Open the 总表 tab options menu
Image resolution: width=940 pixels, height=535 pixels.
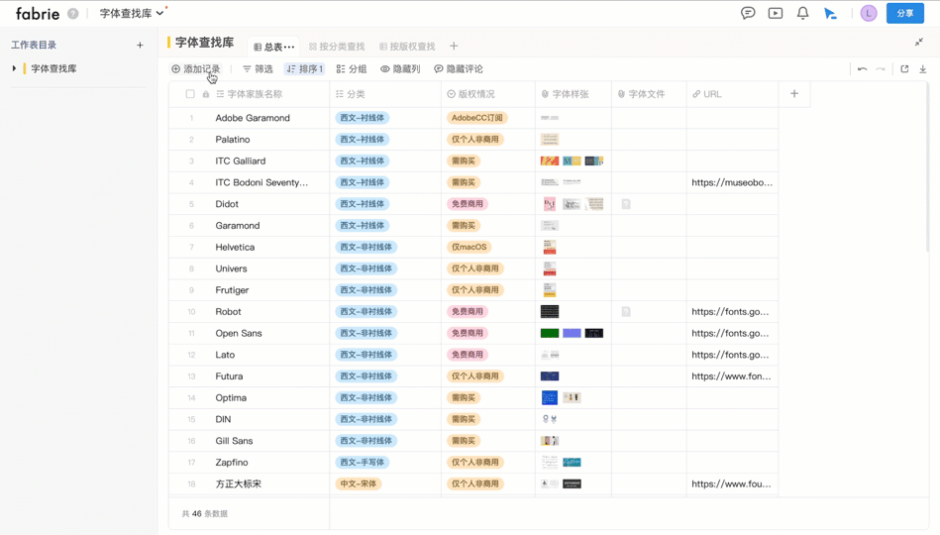pos(289,47)
